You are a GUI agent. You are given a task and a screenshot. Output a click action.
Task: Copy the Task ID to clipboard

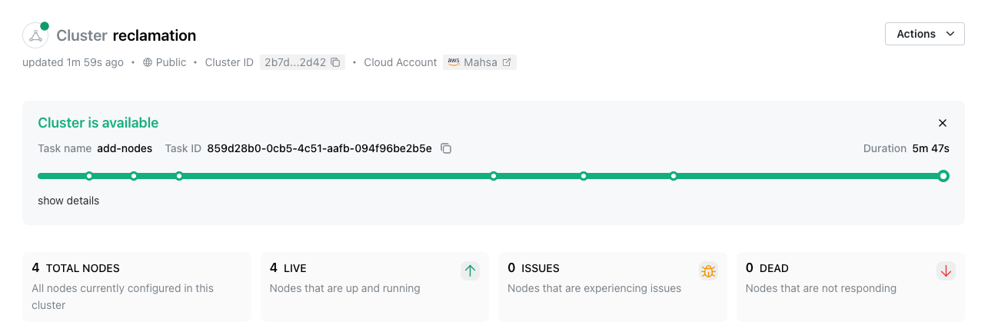point(446,148)
